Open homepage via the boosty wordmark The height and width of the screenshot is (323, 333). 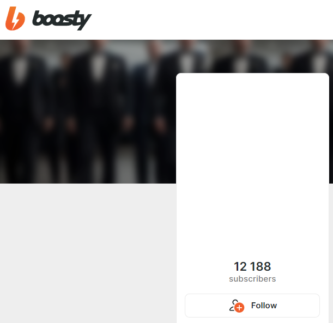click(x=62, y=20)
